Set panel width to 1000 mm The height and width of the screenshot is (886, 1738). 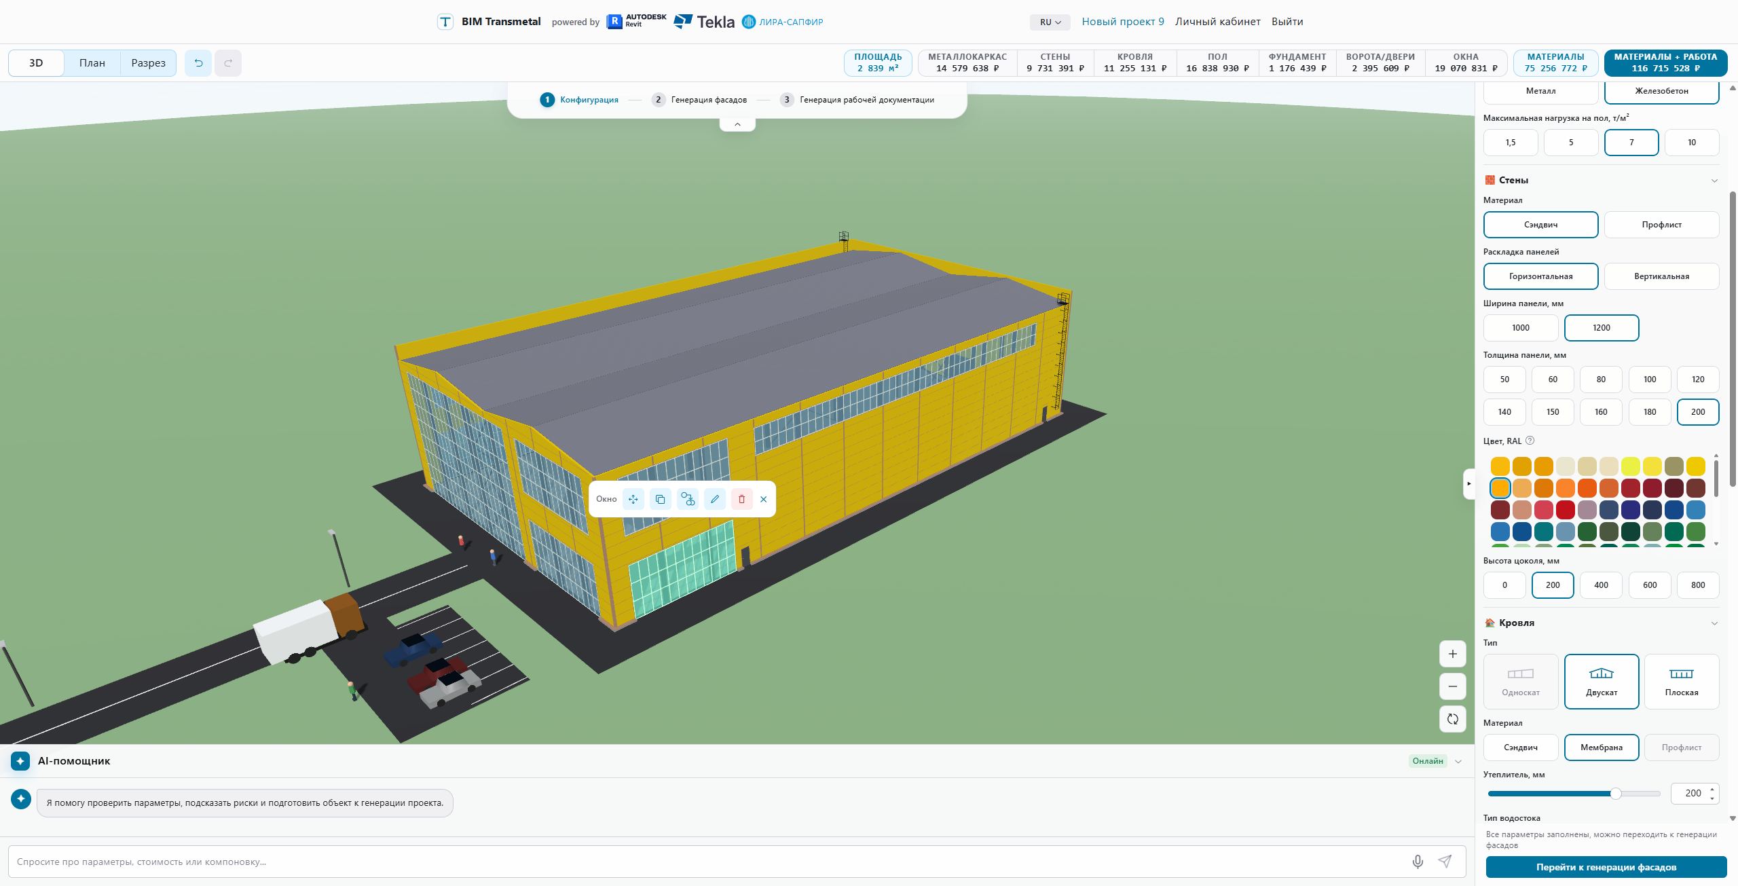(x=1521, y=328)
